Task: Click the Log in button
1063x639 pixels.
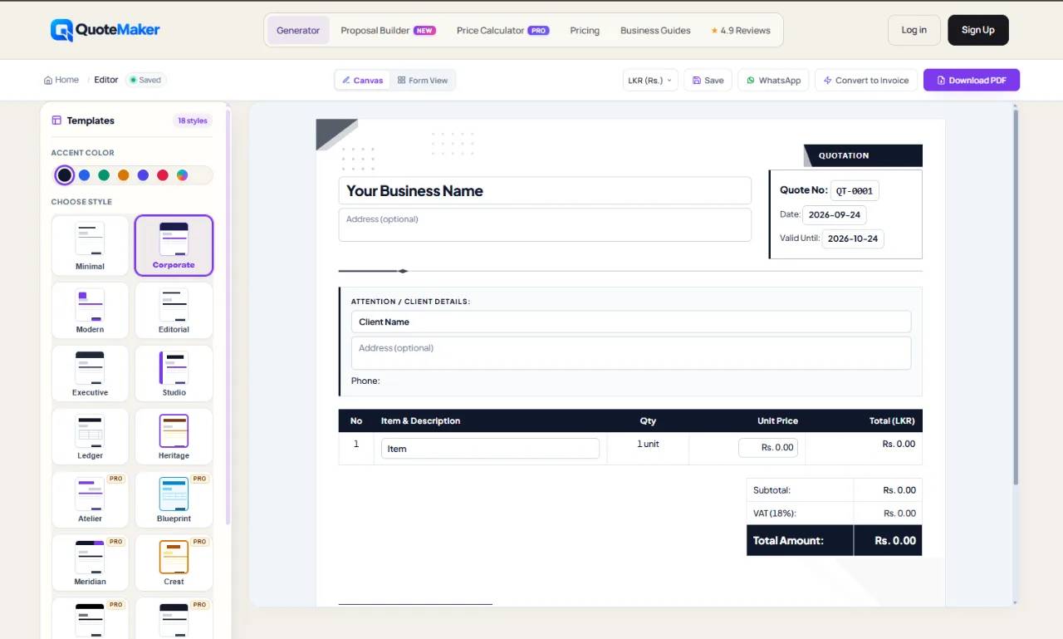Action: (914, 30)
